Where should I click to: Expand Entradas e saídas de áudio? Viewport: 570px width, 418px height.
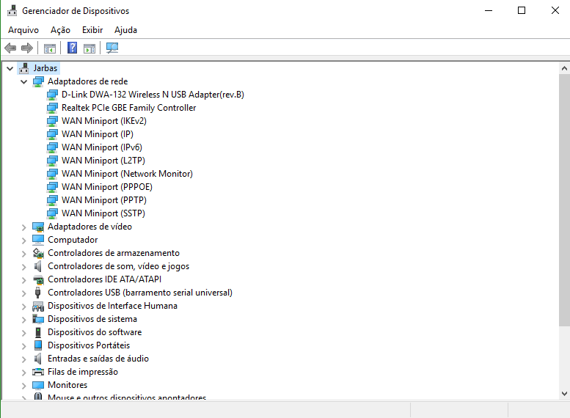(x=24, y=359)
